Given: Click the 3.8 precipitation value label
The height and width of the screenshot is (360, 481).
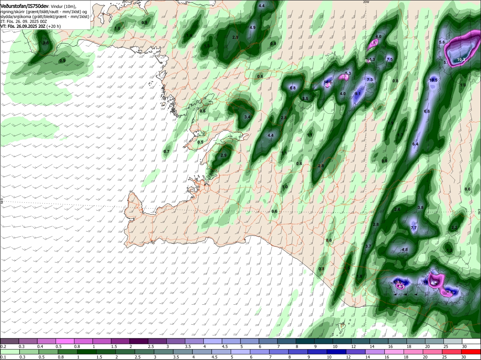Looking at the screenshot, I should 420,207.
